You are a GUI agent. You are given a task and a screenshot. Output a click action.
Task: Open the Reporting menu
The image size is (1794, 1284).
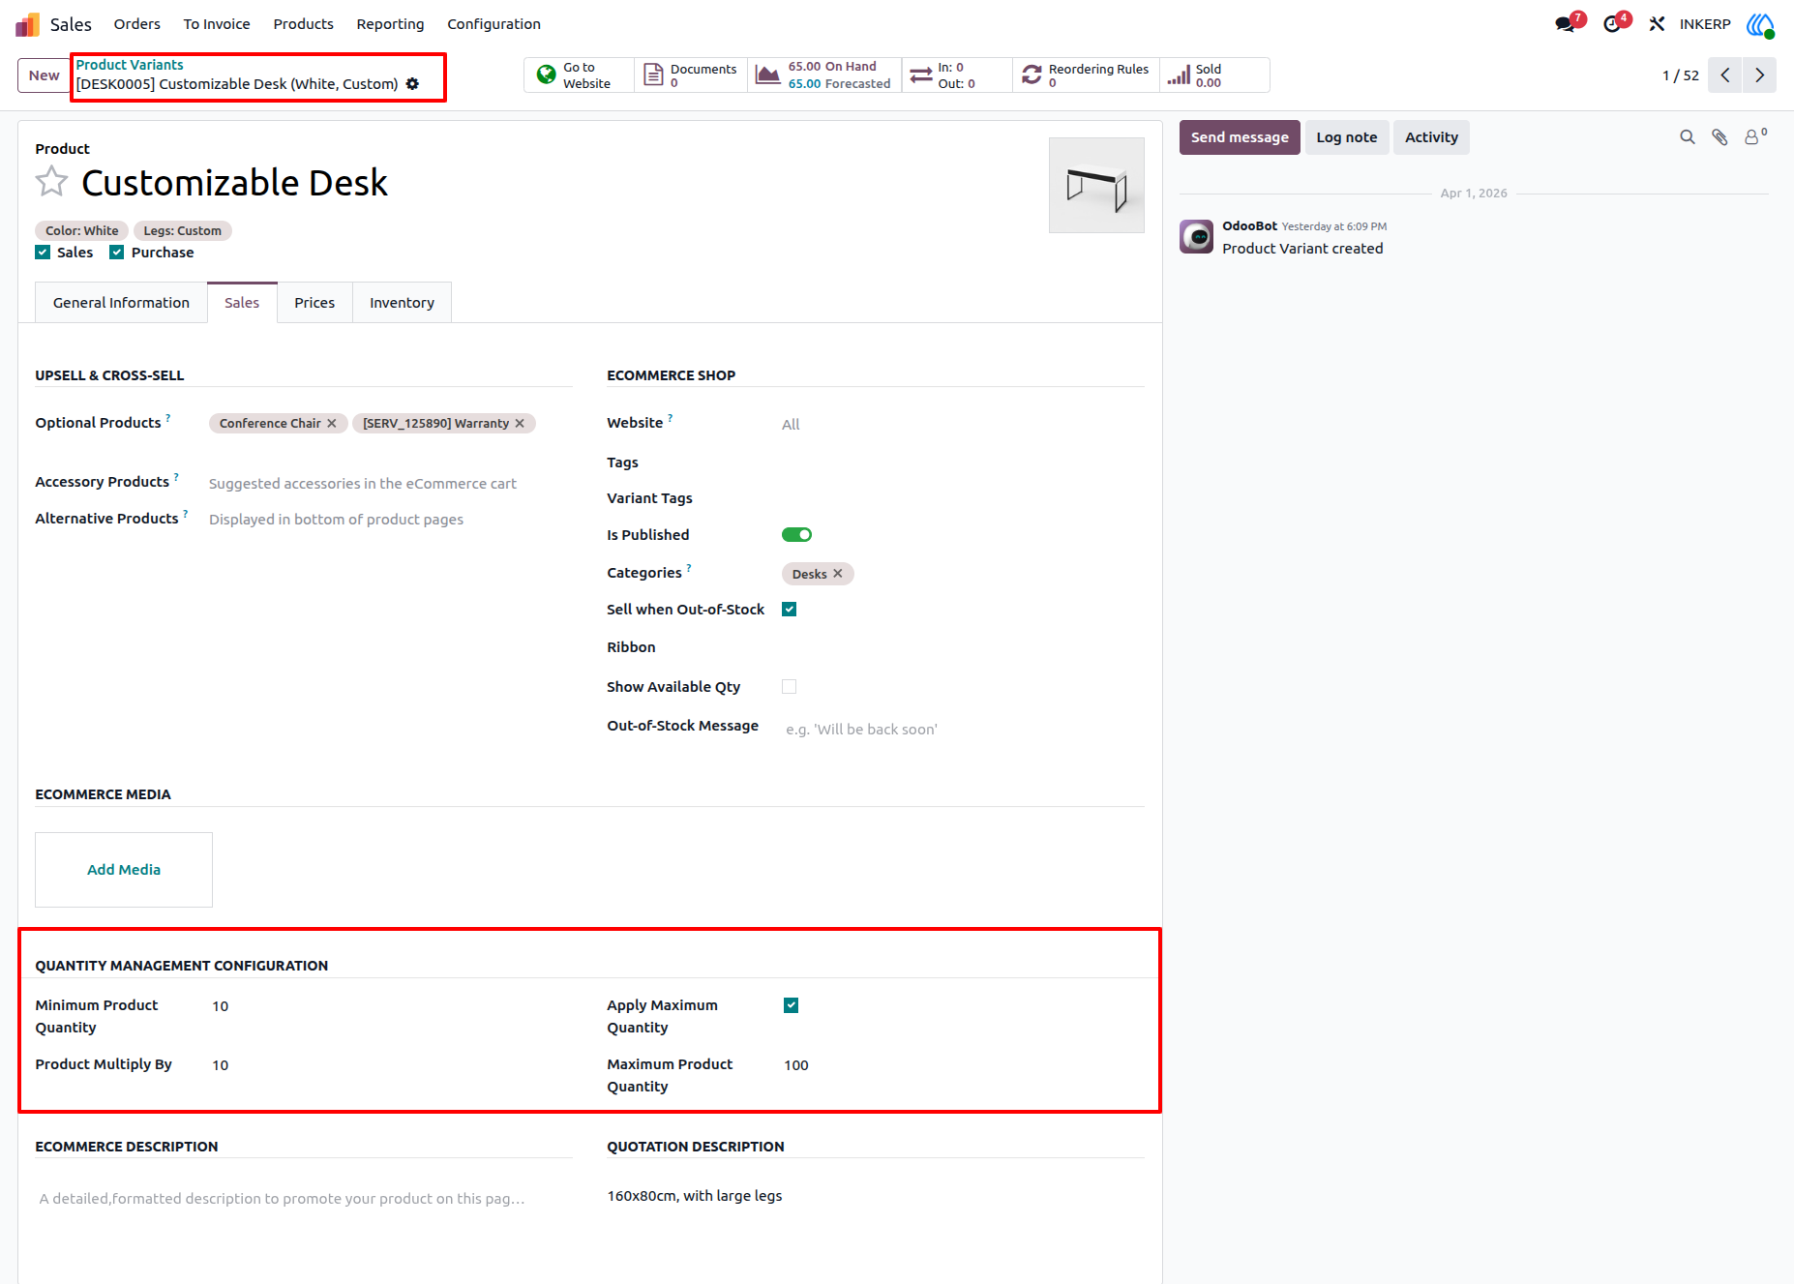(x=390, y=24)
